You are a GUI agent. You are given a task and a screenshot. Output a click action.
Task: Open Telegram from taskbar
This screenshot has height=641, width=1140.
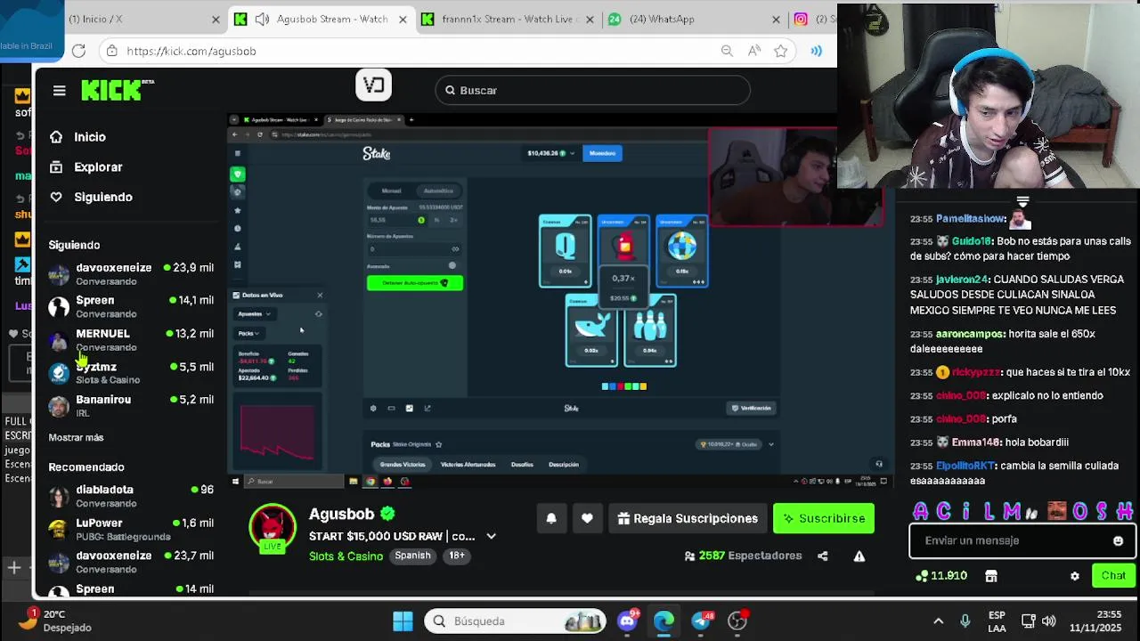pyautogui.click(x=702, y=621)
